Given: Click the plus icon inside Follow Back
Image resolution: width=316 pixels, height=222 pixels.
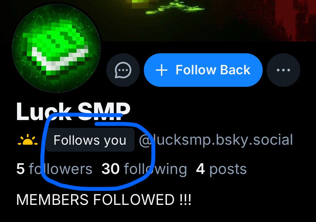Looking at the screenshot, I should (x=161, y=70).
